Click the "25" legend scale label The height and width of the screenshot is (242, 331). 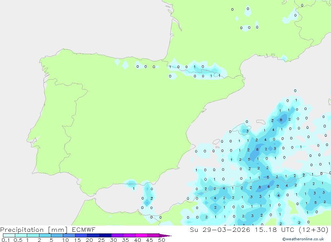coord(102,240)
